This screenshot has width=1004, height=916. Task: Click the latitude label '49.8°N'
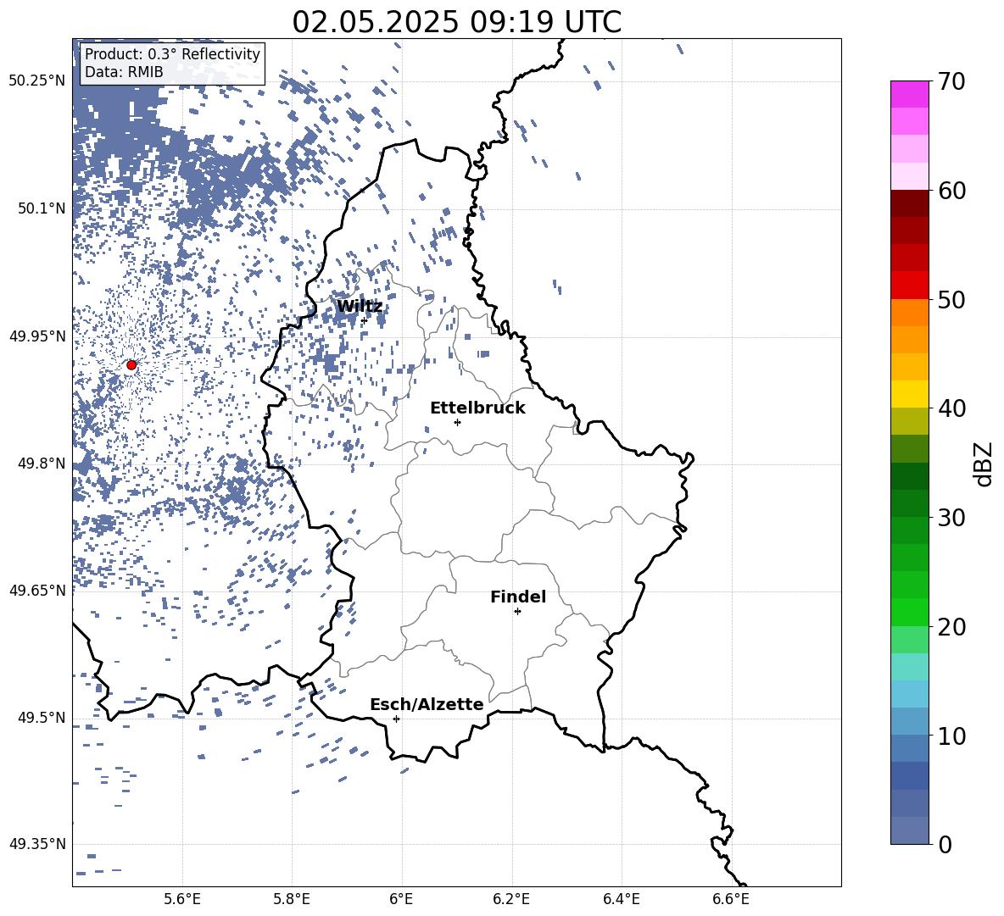coord(42,464)
